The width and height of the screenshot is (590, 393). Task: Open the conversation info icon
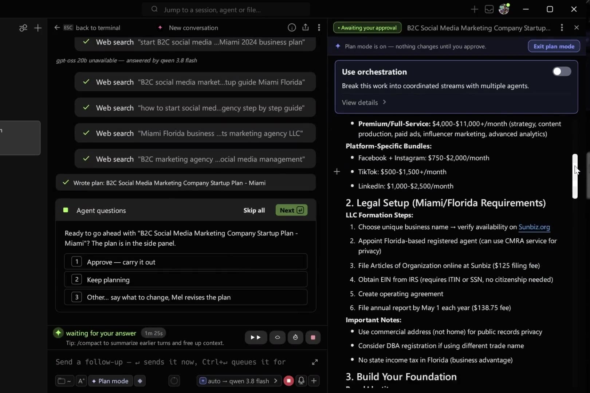[x=292, y=28]
